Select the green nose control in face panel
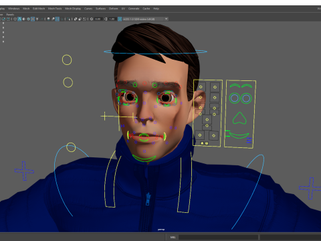 click(239, 118)
